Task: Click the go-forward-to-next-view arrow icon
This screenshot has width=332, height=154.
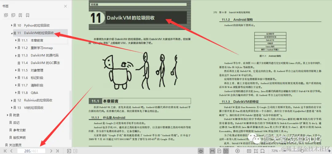Action: pyautogui.click(x=75, y=151)
